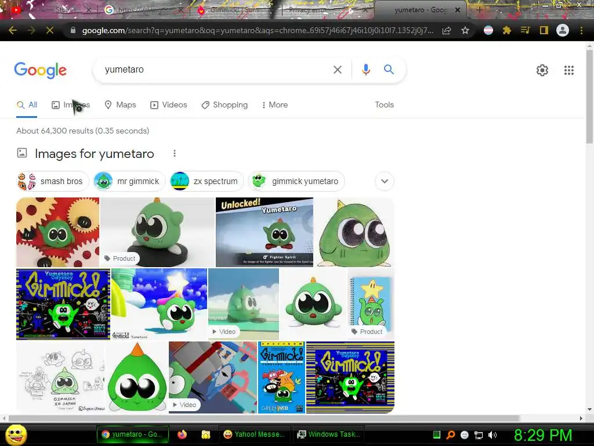The image size is (594, 446).
Task: Submit search with magnifying glass icon
Action: click(389, 70)
